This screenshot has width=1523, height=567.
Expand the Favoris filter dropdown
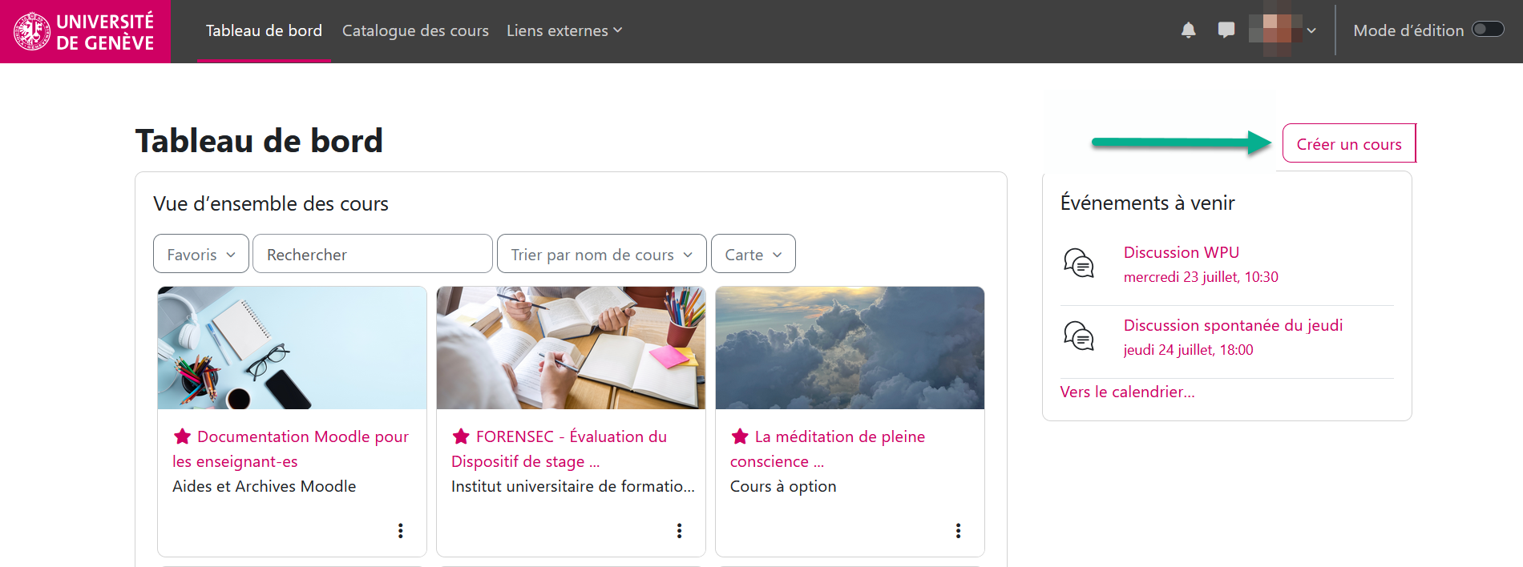[x=200, y=254]
